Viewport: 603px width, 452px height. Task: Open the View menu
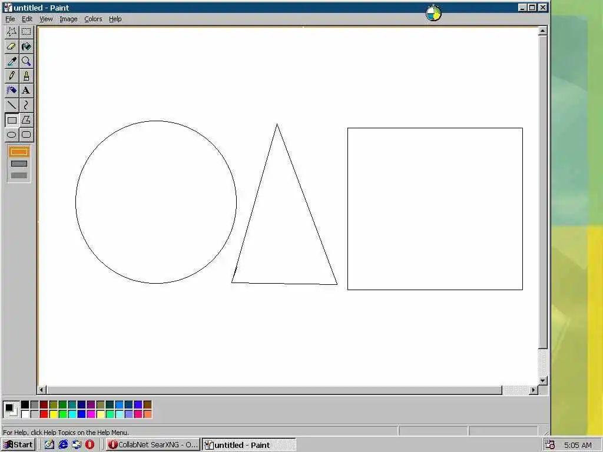pyautogui.click(x=46, y=19)
